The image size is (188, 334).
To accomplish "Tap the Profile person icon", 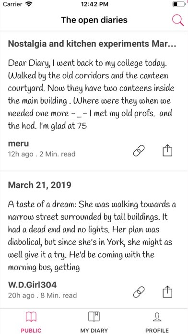I will (x=157, y=317).
